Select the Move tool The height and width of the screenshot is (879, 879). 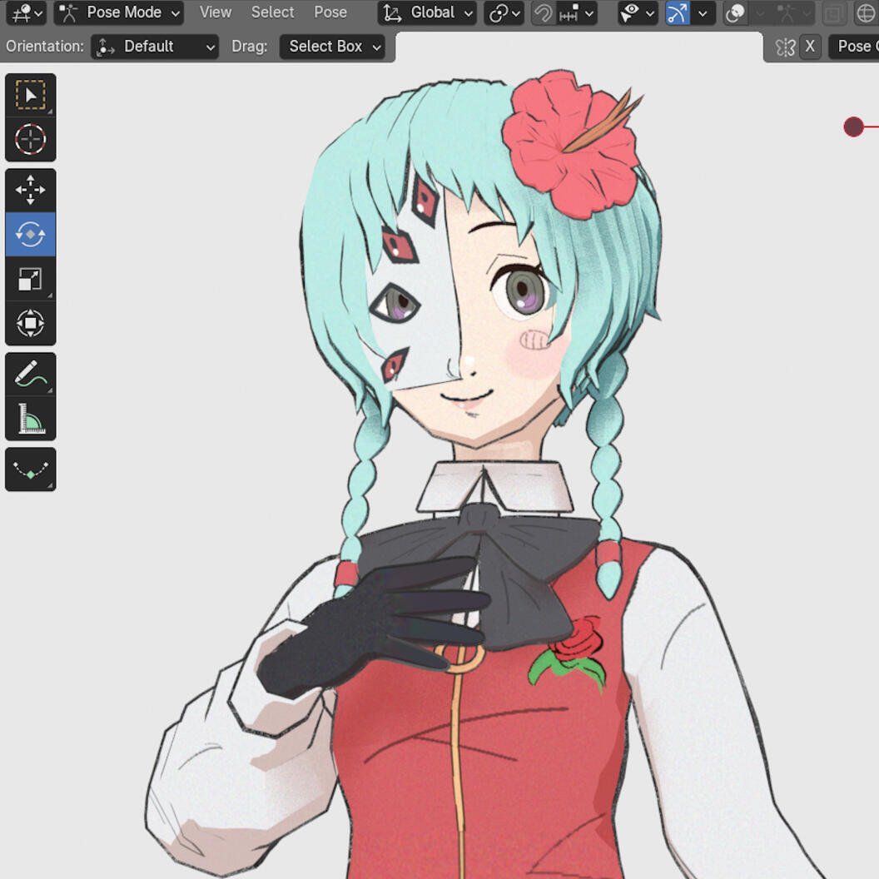point(30,190)
